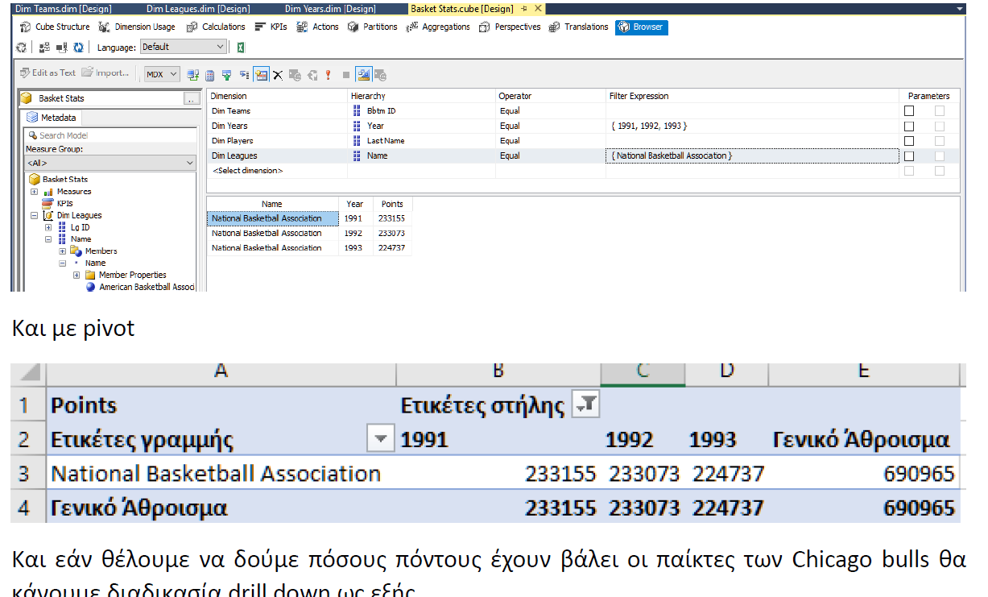Click the red exclamation execute query icon

328,75
